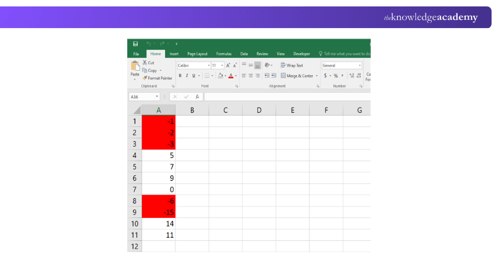The height and width of the screenshot is (263, 498).
Task: Open Borders dropdown arrow
Action: point(212,76)
